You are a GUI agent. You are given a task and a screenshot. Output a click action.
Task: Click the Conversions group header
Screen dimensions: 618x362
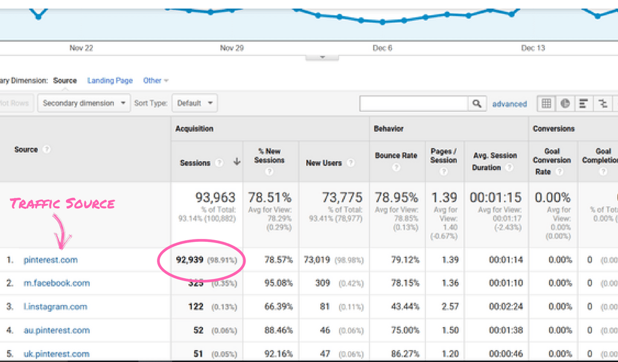click(x=554, y=129)
